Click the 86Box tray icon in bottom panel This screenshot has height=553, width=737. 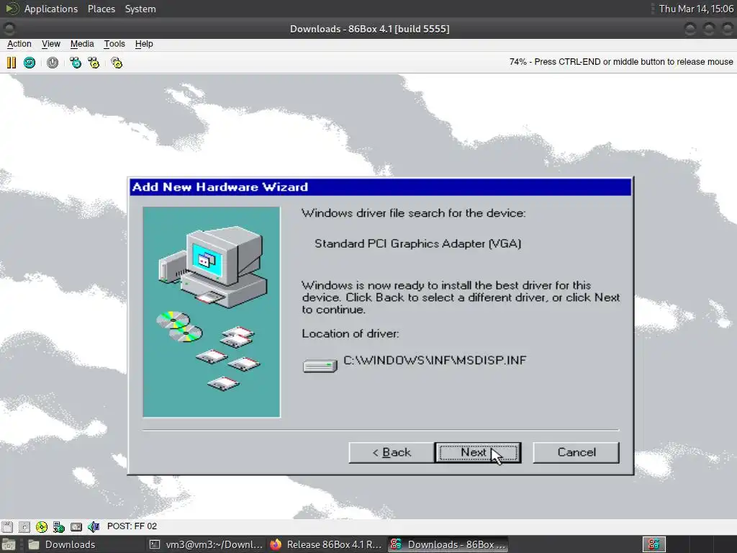point(654,544)
